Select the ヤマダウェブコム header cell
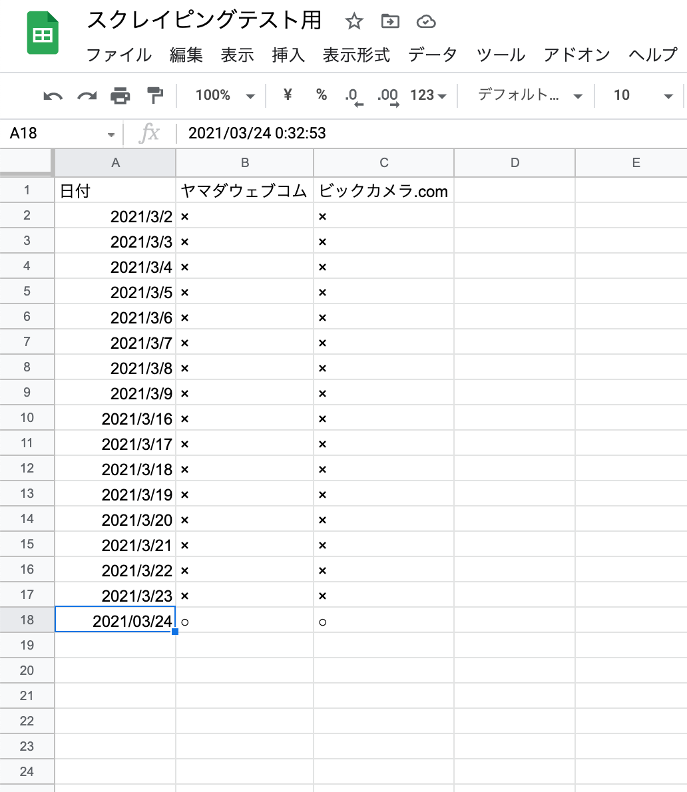687x792 pixels. pyautogui.click(x=244, y=190)
